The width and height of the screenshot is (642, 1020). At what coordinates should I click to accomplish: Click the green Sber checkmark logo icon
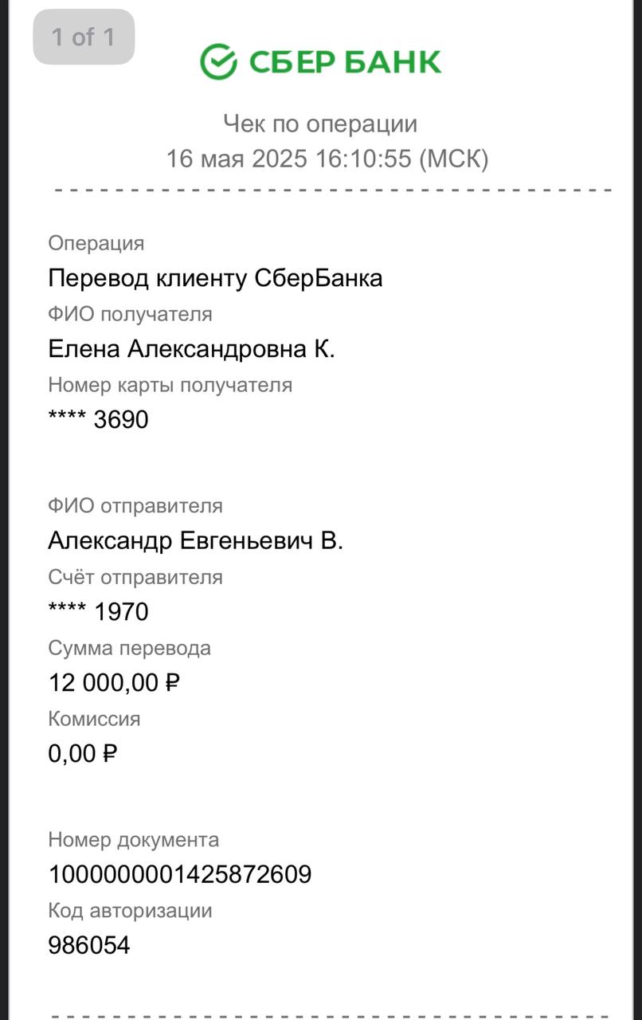[218, 61]
